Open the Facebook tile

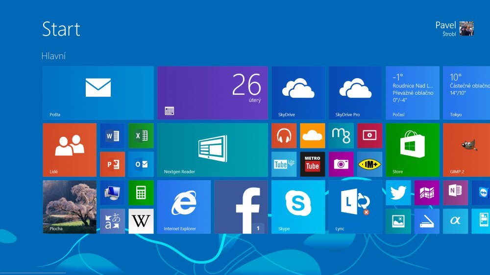tap(241, 207)
